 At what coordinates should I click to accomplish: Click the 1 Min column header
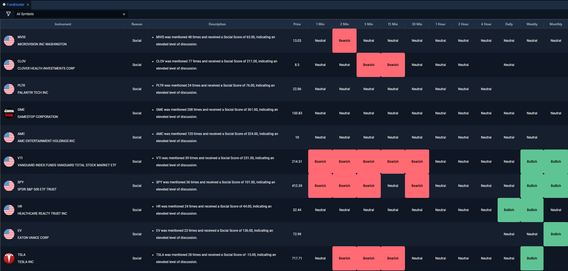click(x=320, y=24)
